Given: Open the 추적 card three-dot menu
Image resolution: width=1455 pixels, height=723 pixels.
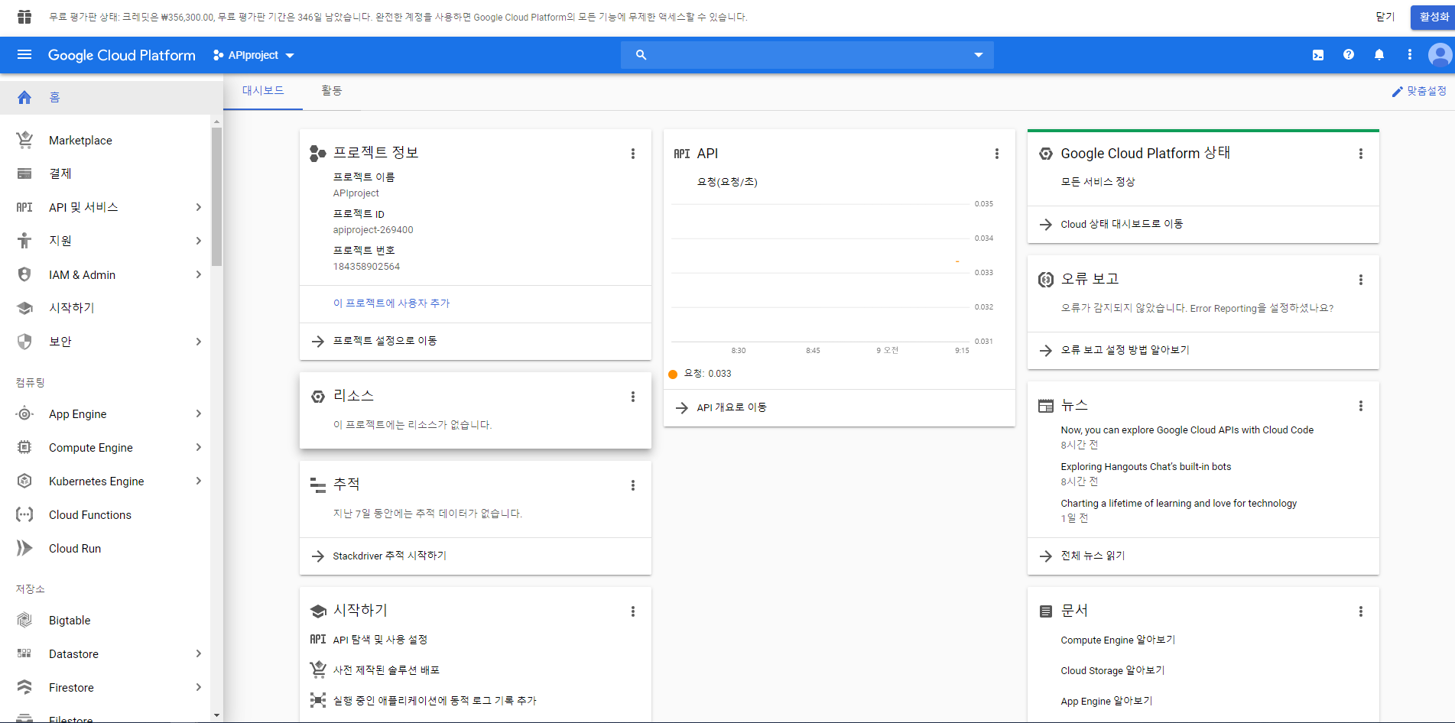Looking at the screenshot, I should pos(633,485).
